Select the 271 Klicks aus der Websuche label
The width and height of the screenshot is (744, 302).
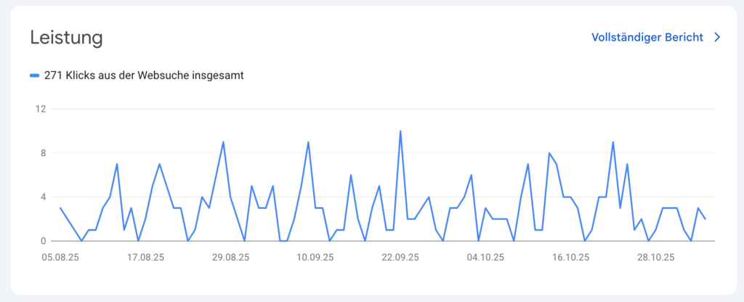(143, 75)
